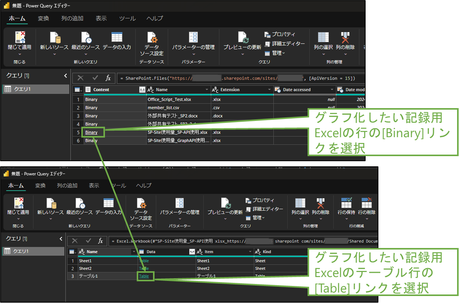Click 行の削除 icon in lower window
459x303 pixels.
tap(366, 203)
